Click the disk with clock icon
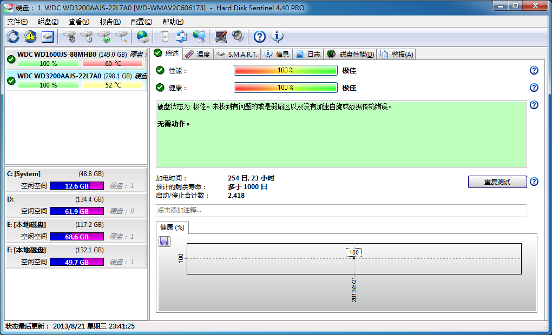 (x=87, y=37)
